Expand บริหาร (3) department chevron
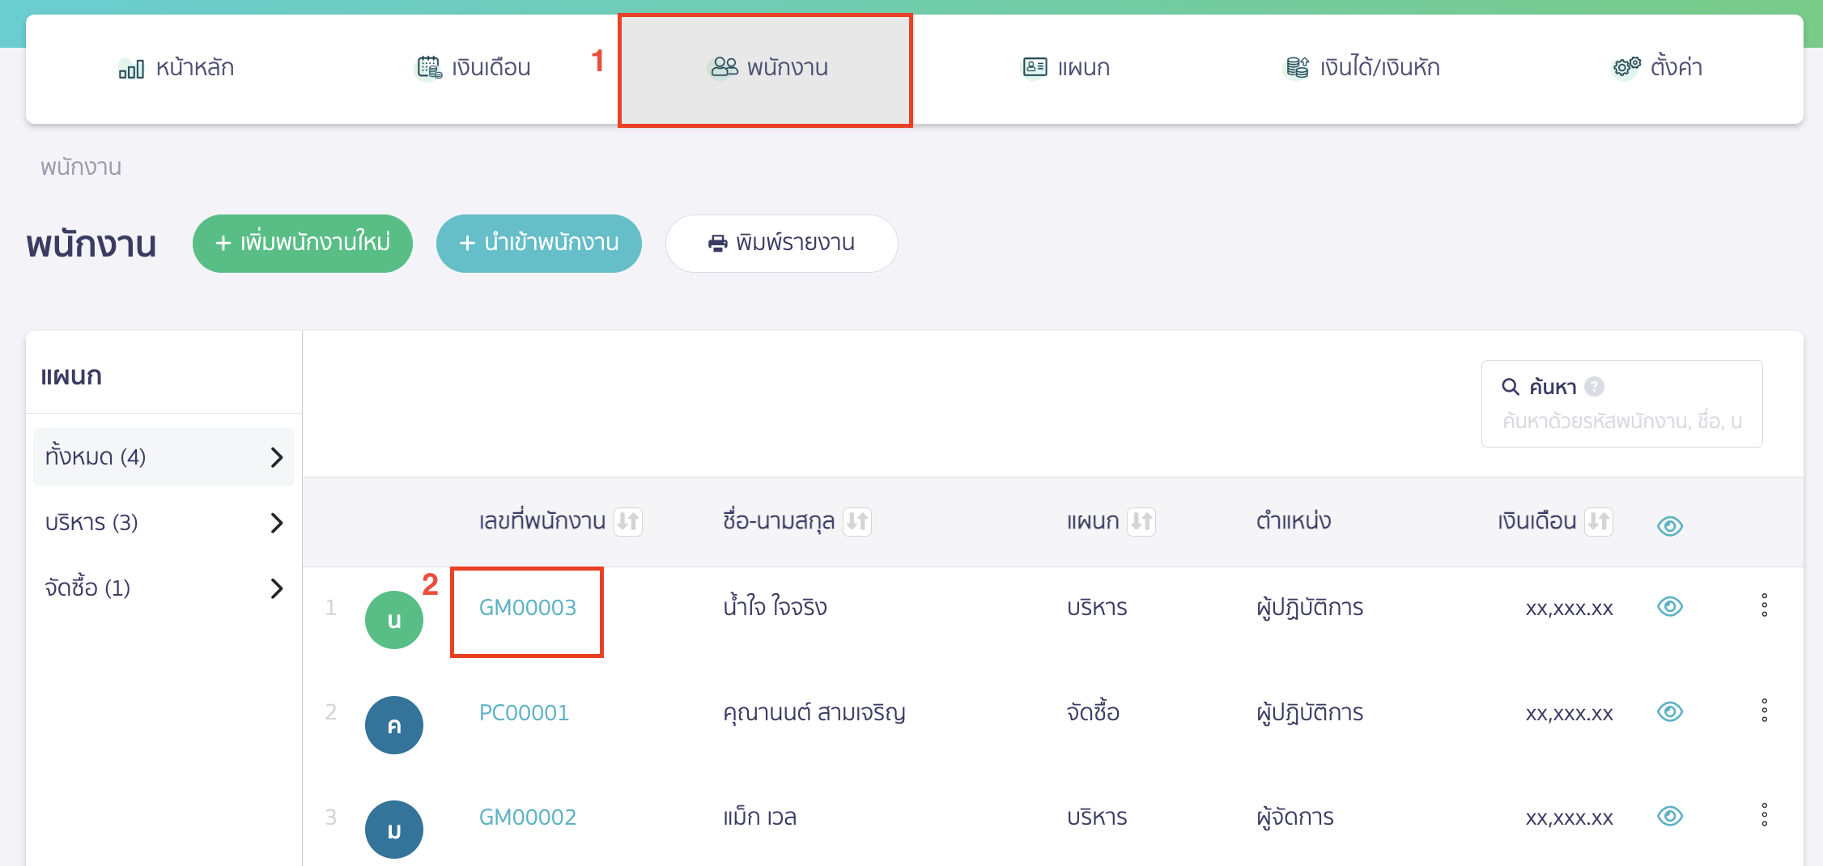The image size is (1823, 866). [276, 523]
